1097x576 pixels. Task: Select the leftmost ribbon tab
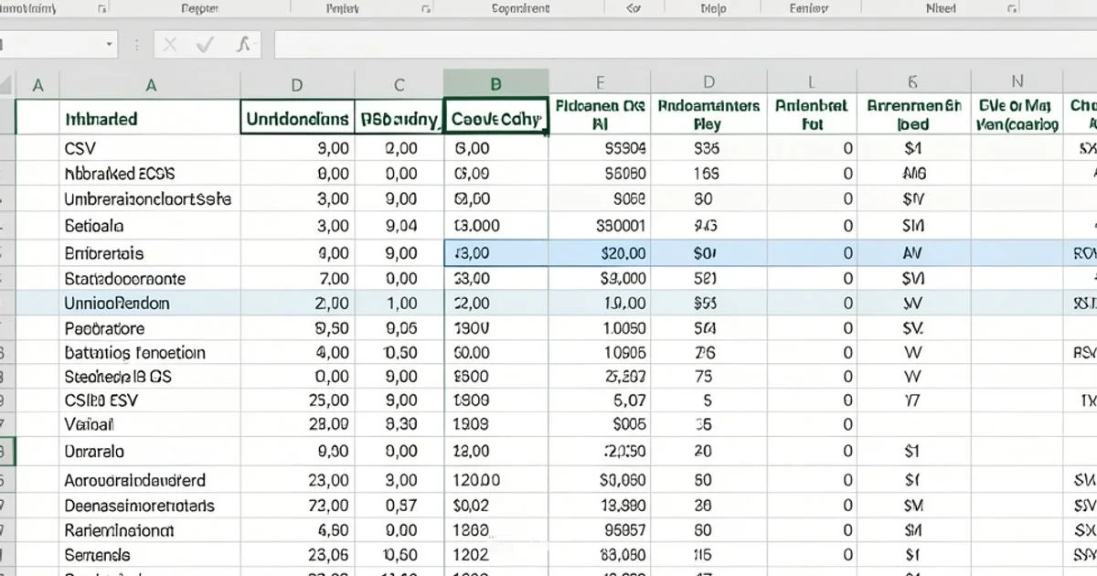tap(27, 7)
